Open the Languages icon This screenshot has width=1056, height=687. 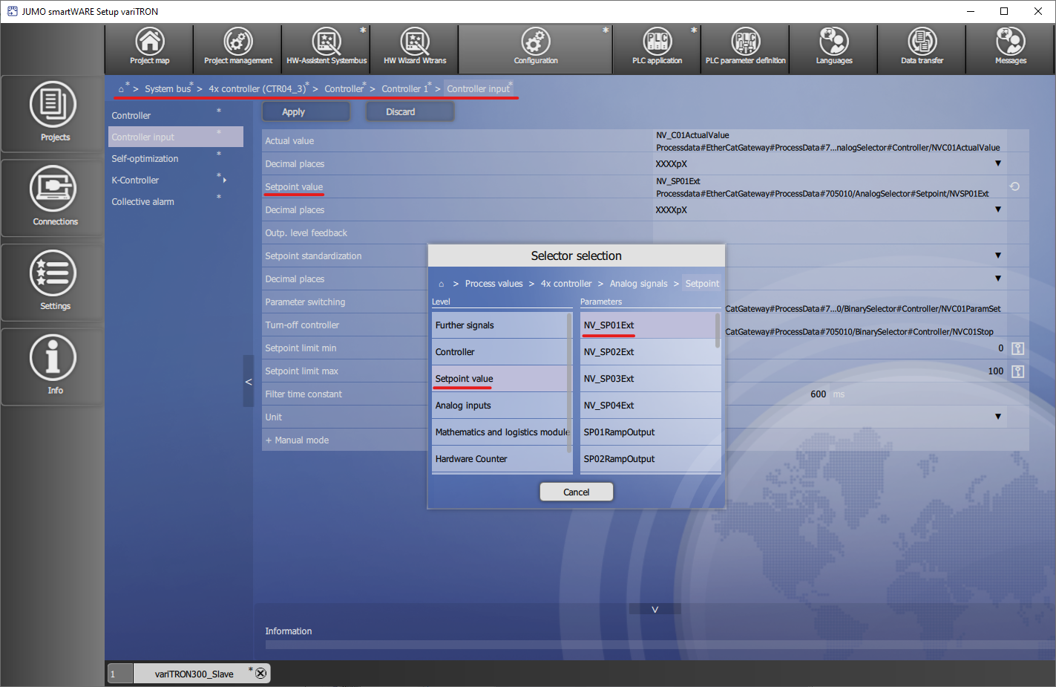point(833,48)
